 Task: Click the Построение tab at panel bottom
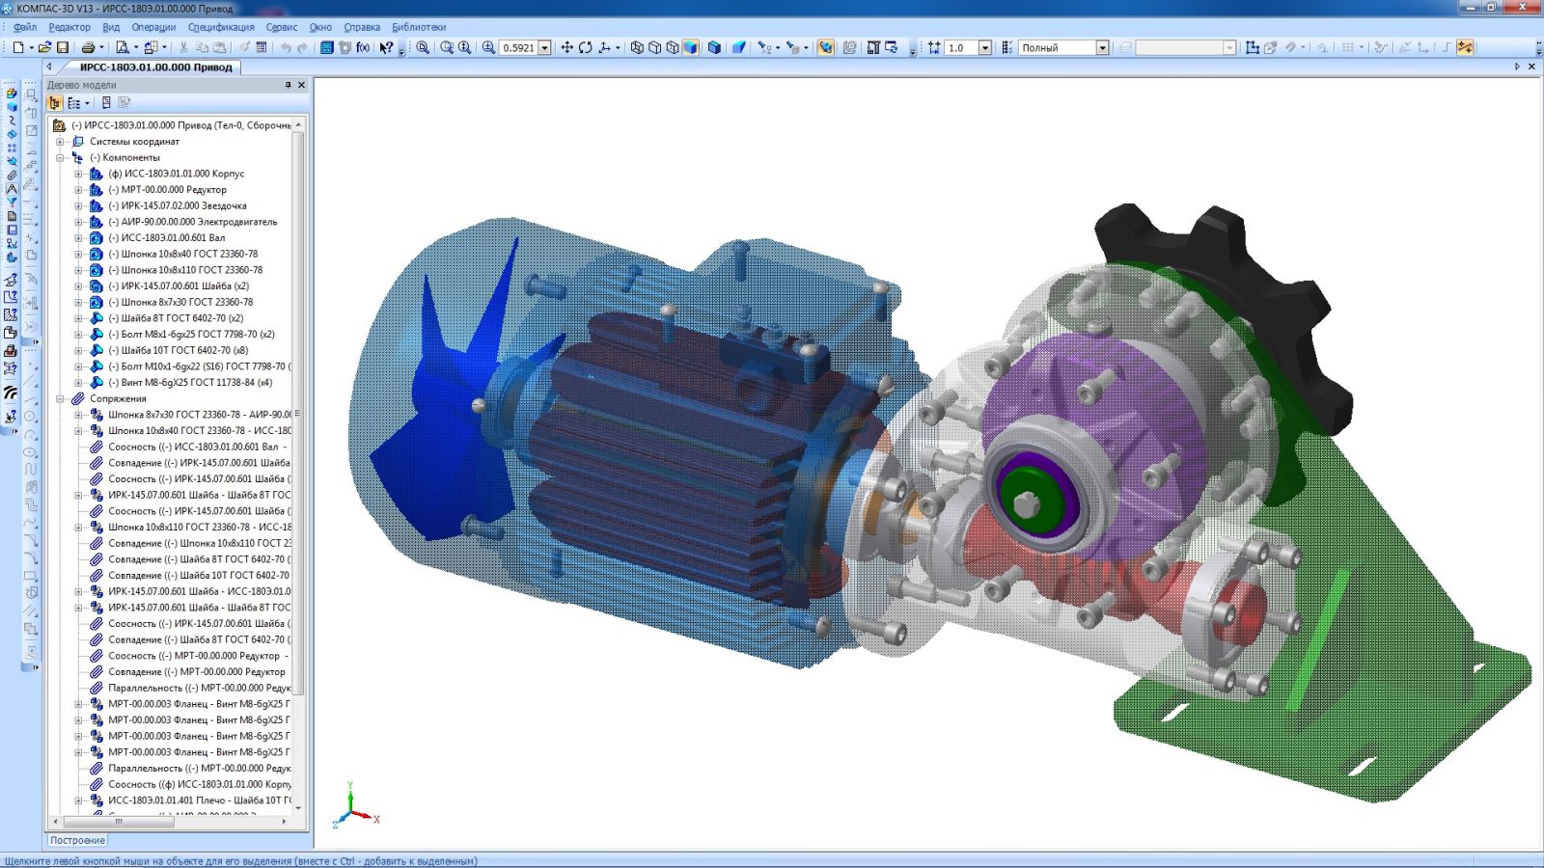[77, 840]
